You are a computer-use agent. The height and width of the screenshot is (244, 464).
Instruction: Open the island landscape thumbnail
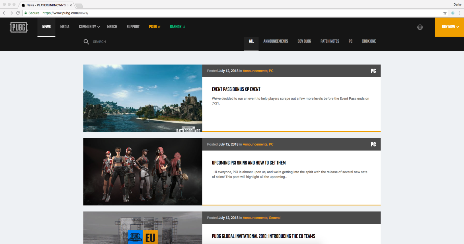[x=143, y=98]
